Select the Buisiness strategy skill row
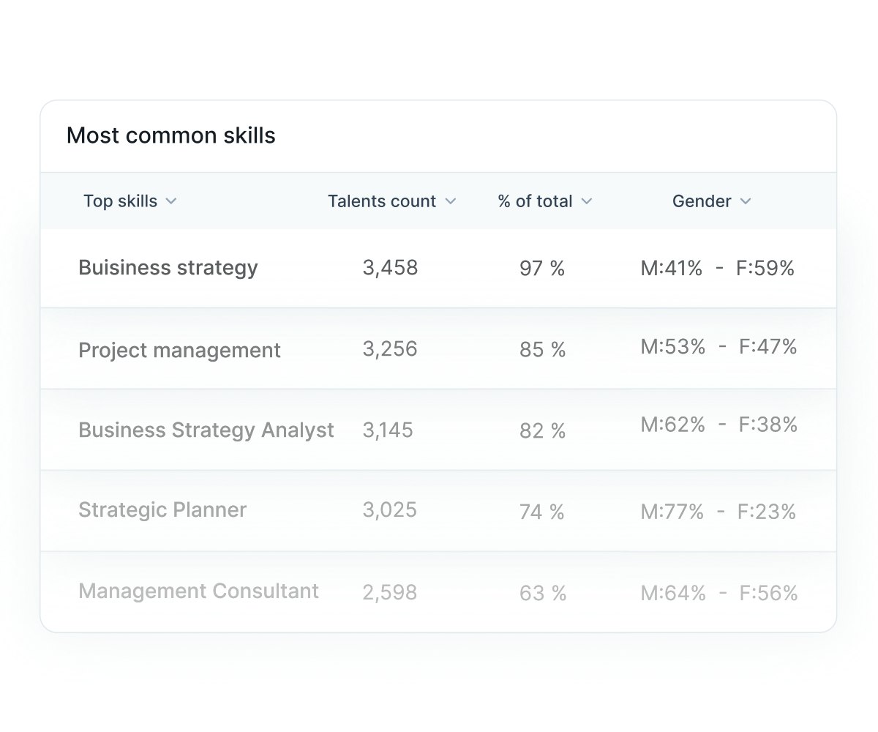This screenshot has height=732, width=878. (168, 268)
